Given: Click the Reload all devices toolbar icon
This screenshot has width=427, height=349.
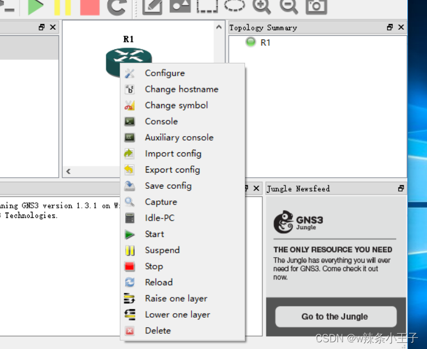Looking at the screenshot, I should point(117,7).
